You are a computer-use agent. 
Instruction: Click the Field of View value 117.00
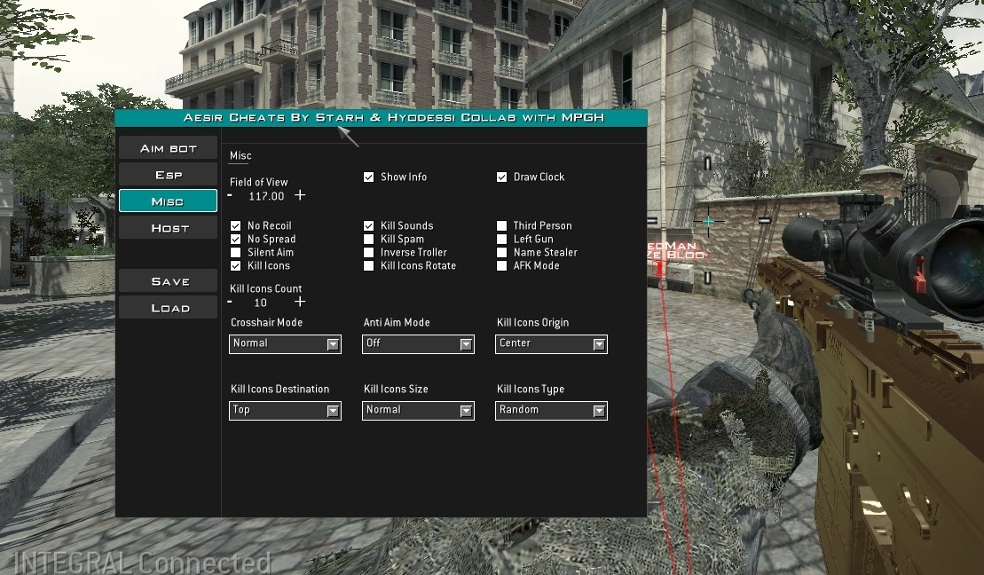267,196
